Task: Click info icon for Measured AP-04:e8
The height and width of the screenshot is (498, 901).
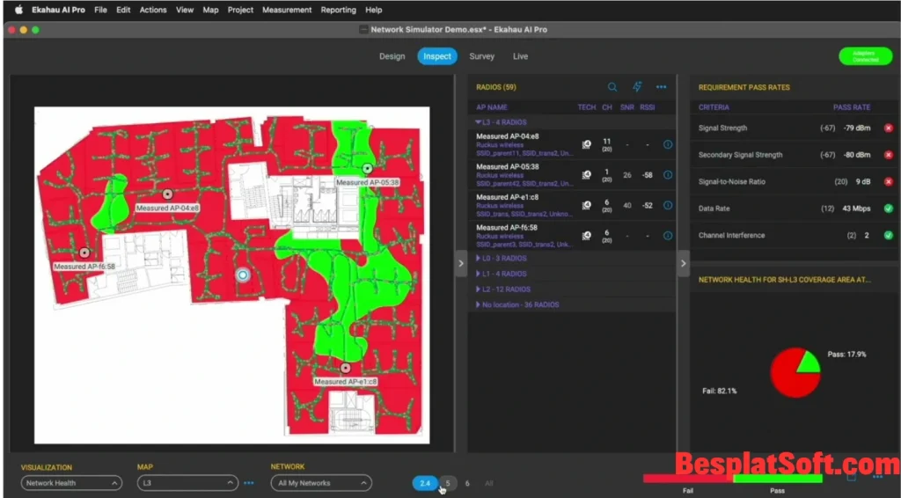Action: tap(668, 144)
